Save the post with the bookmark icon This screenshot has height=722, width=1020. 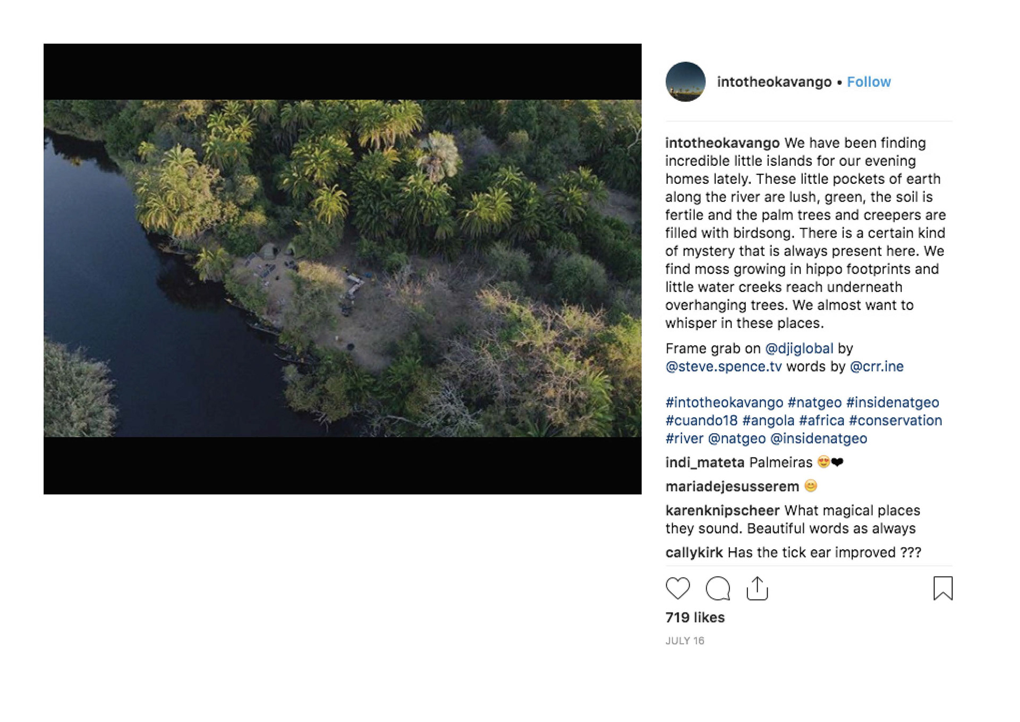[x=942, y=588]
